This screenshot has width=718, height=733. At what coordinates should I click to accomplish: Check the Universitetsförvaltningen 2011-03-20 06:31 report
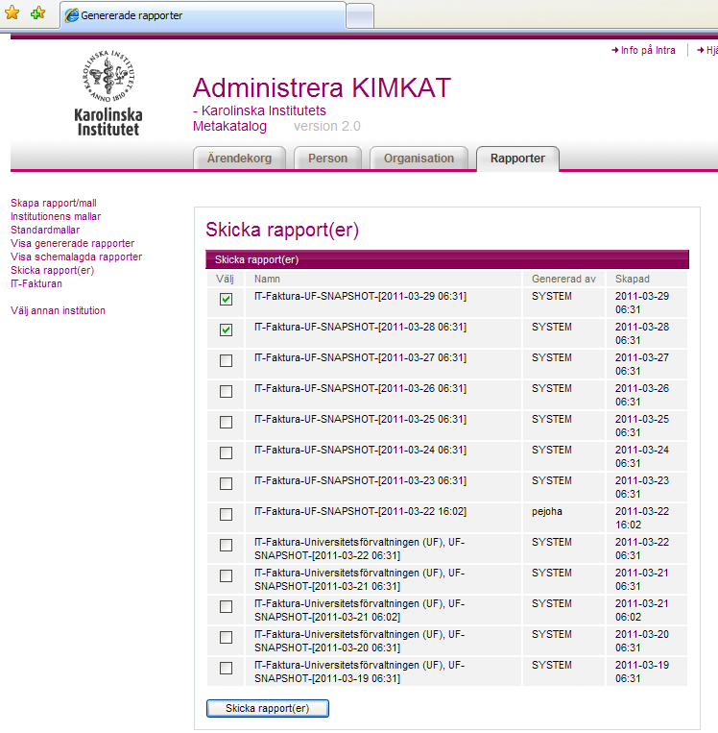coord(227,637)
